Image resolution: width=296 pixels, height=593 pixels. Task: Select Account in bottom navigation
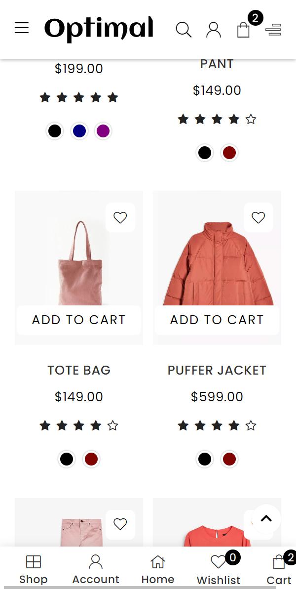click(x=96, y=570)
